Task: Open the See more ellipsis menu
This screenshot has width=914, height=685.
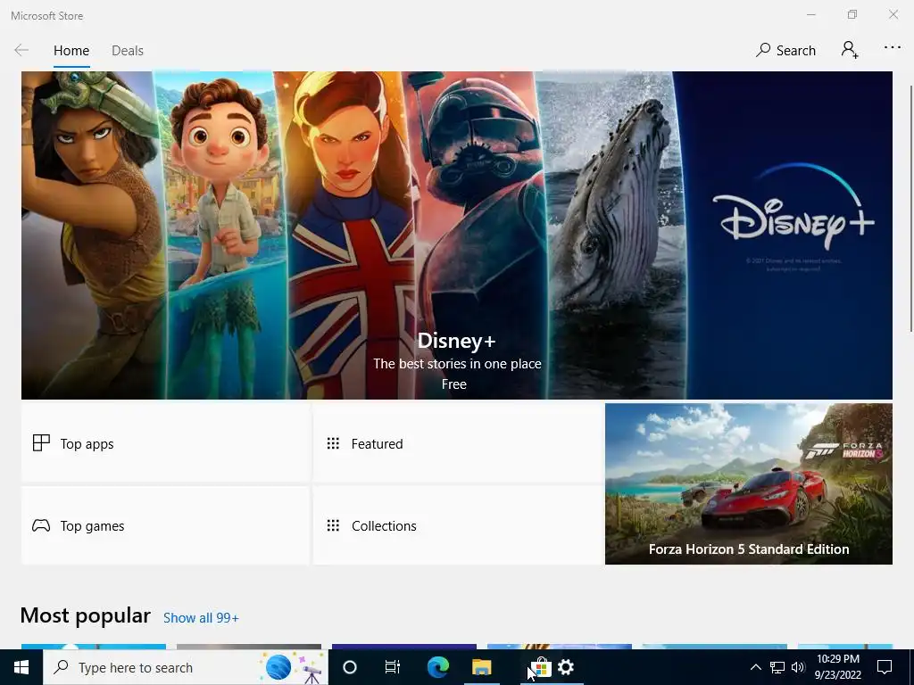Action: (x=892, y=48)
